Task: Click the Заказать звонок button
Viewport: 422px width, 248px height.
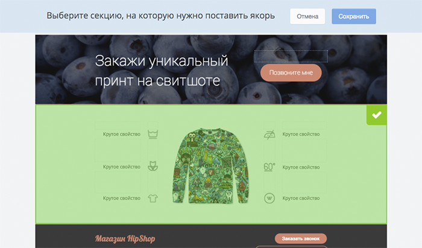Action: click(301, 238)
